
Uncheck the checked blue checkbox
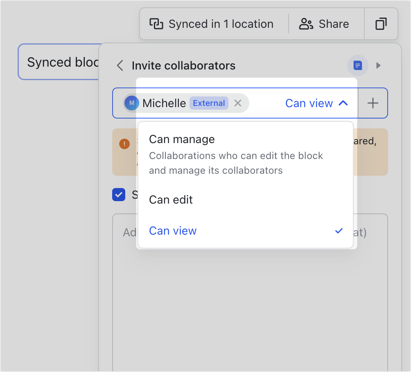coord(119,195)
